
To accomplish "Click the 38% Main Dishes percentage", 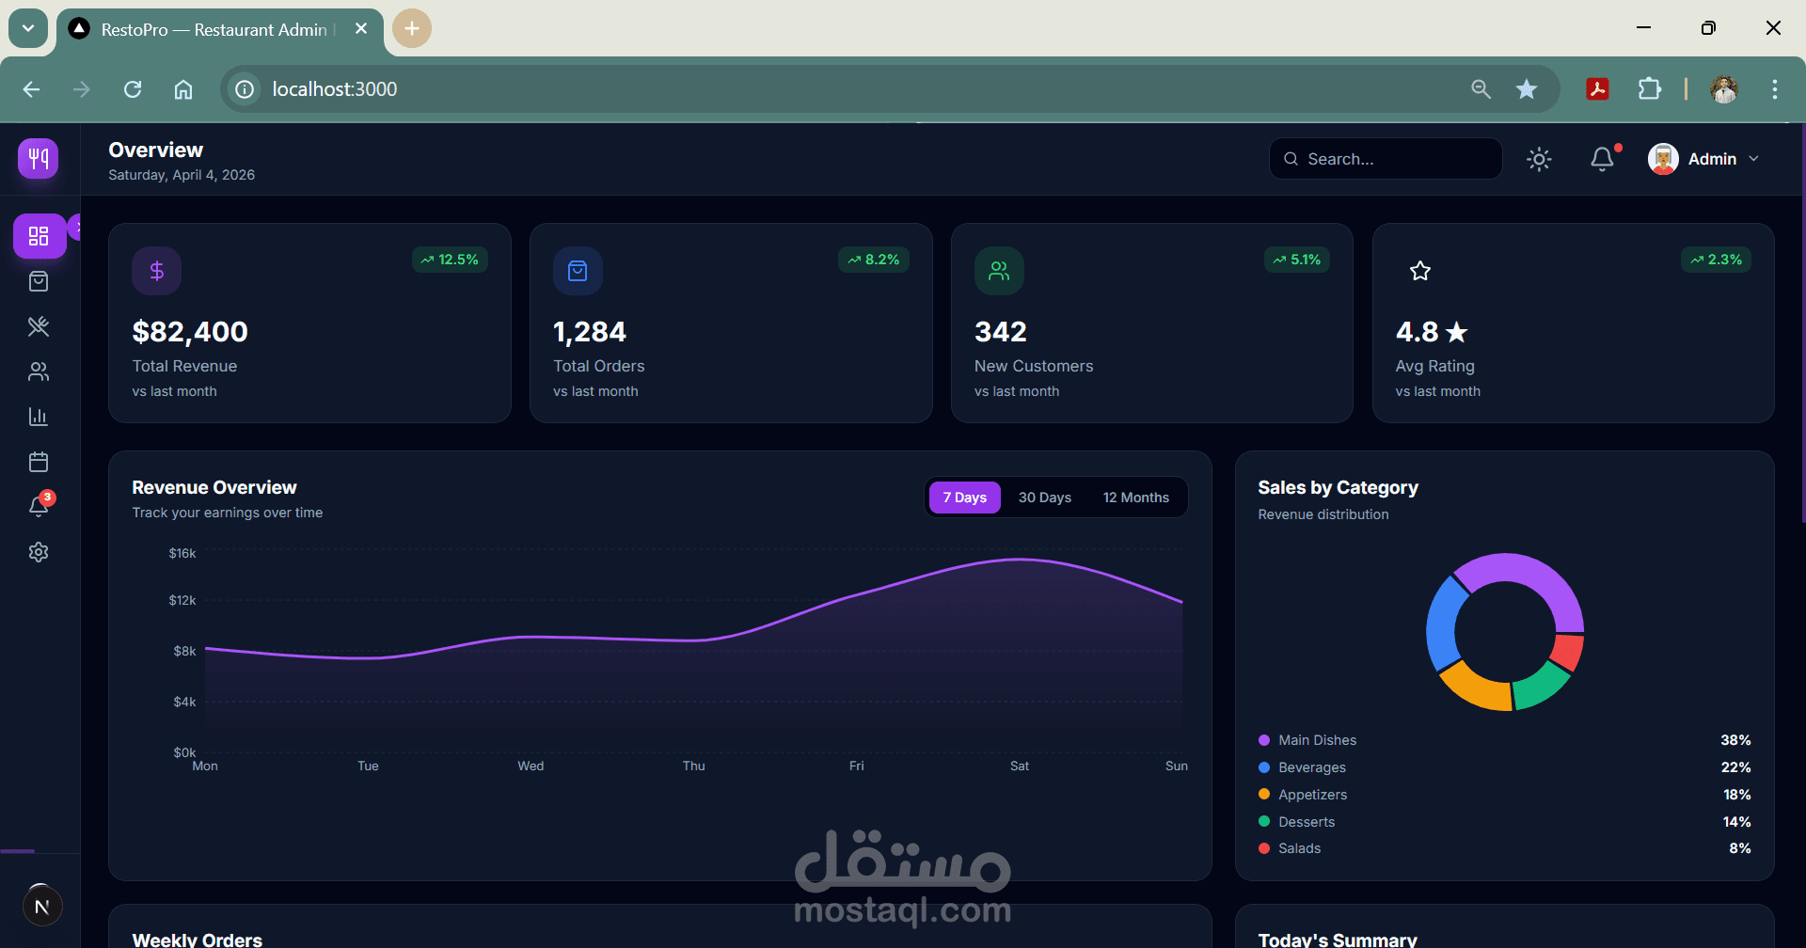I will click(1735, 740).
